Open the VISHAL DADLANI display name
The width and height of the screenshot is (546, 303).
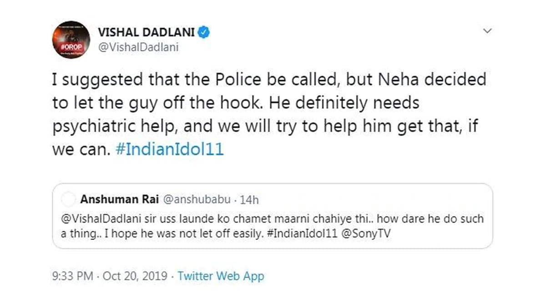[x=147, y=33]
